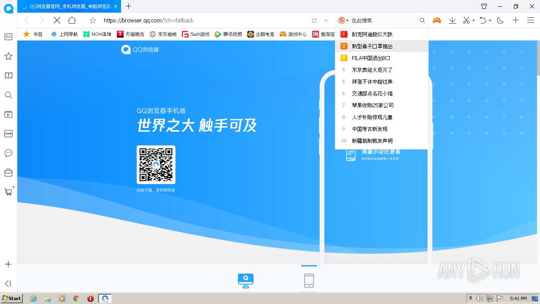This screenshot has height=304, width=540.
Task: Select the tablet version icon
Action: (x=309, y=280)
